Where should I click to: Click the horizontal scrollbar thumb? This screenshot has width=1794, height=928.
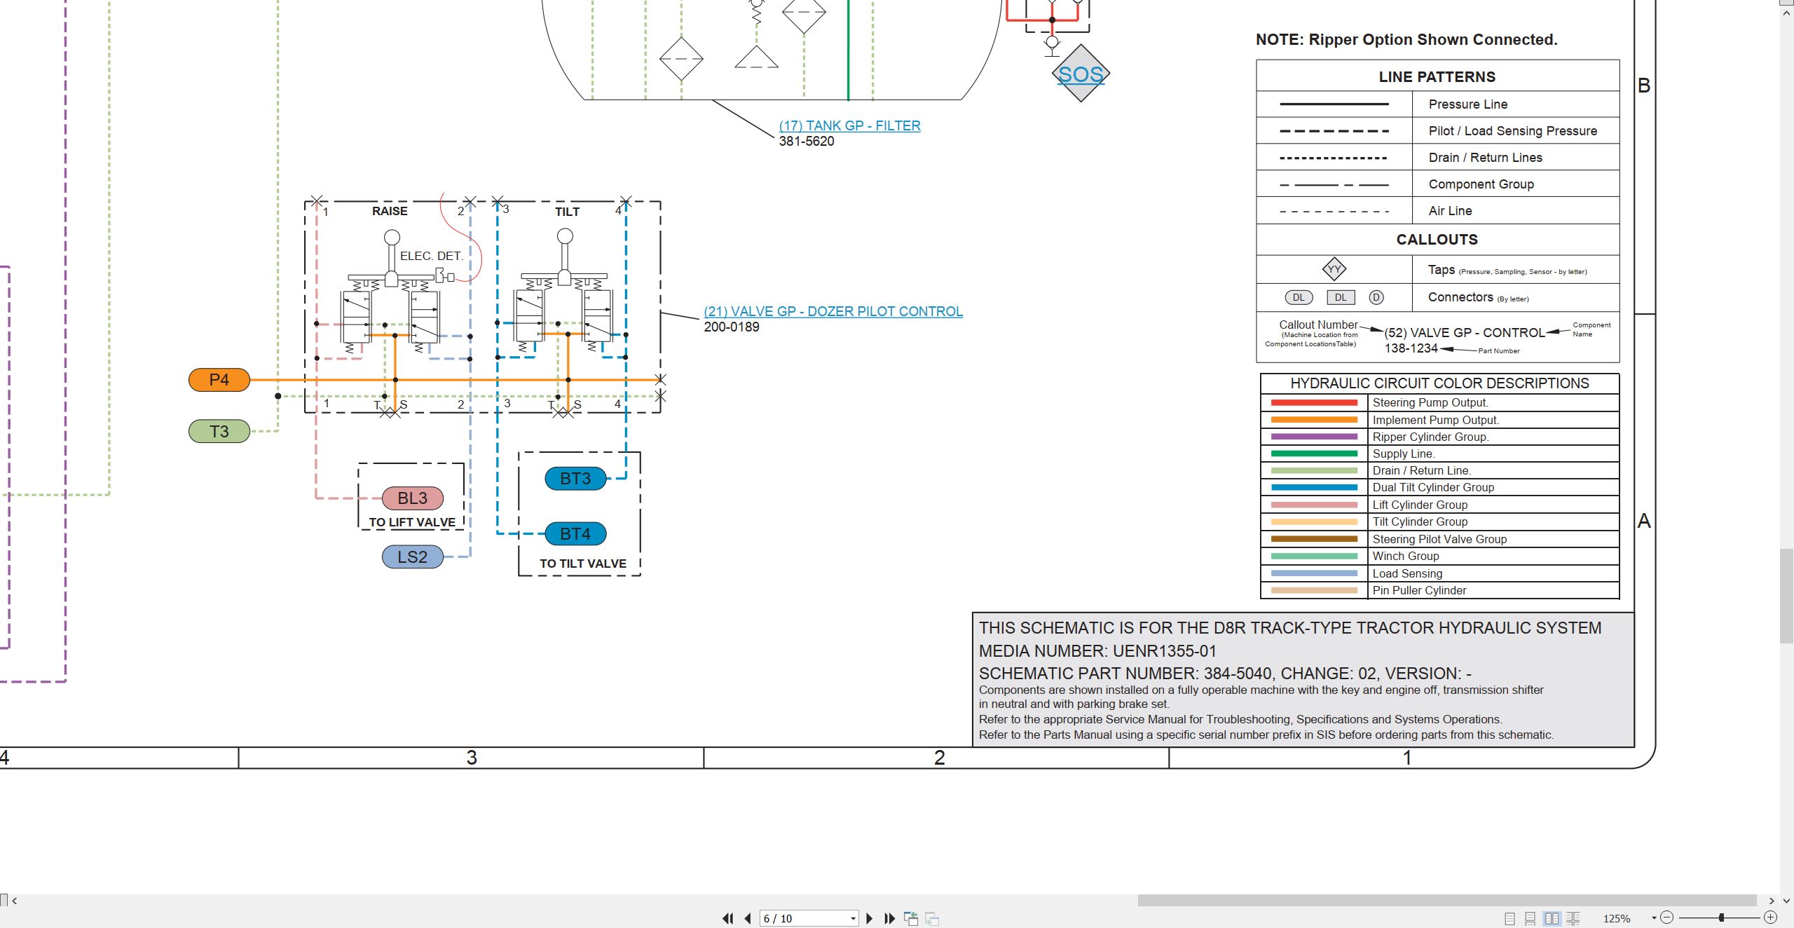[x=1447, y=900]
